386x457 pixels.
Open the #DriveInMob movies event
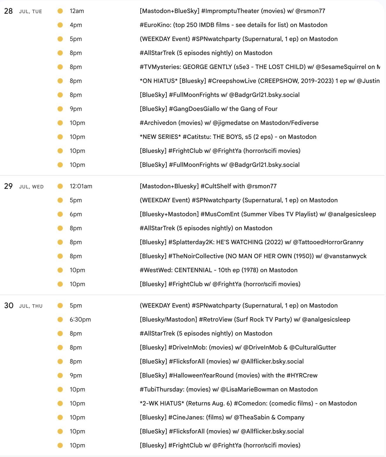[238, 348]
